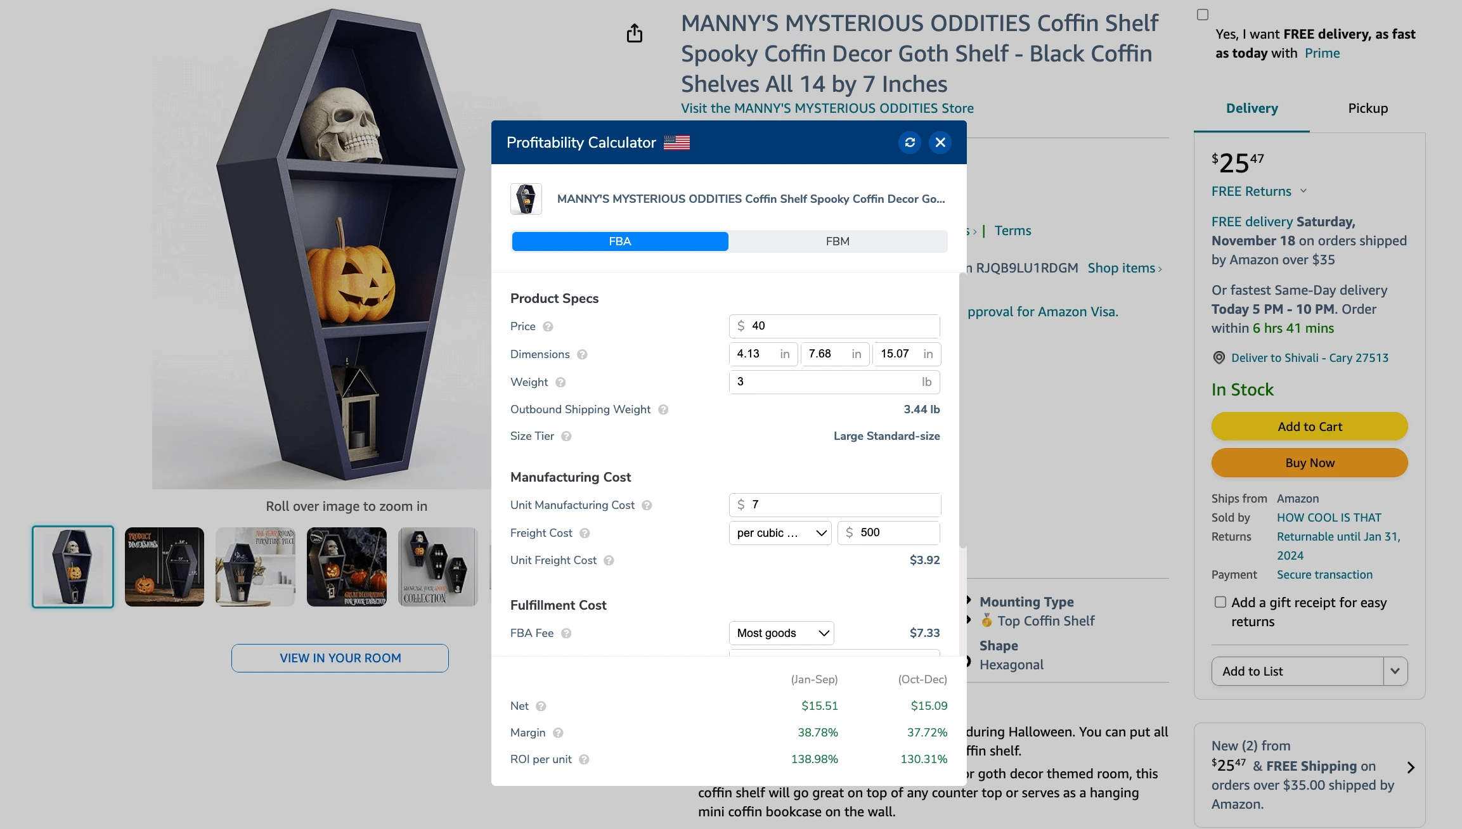Click the share icon above product image
Viewport: 1462px width, 829px height.
click(x=635, y=33)
